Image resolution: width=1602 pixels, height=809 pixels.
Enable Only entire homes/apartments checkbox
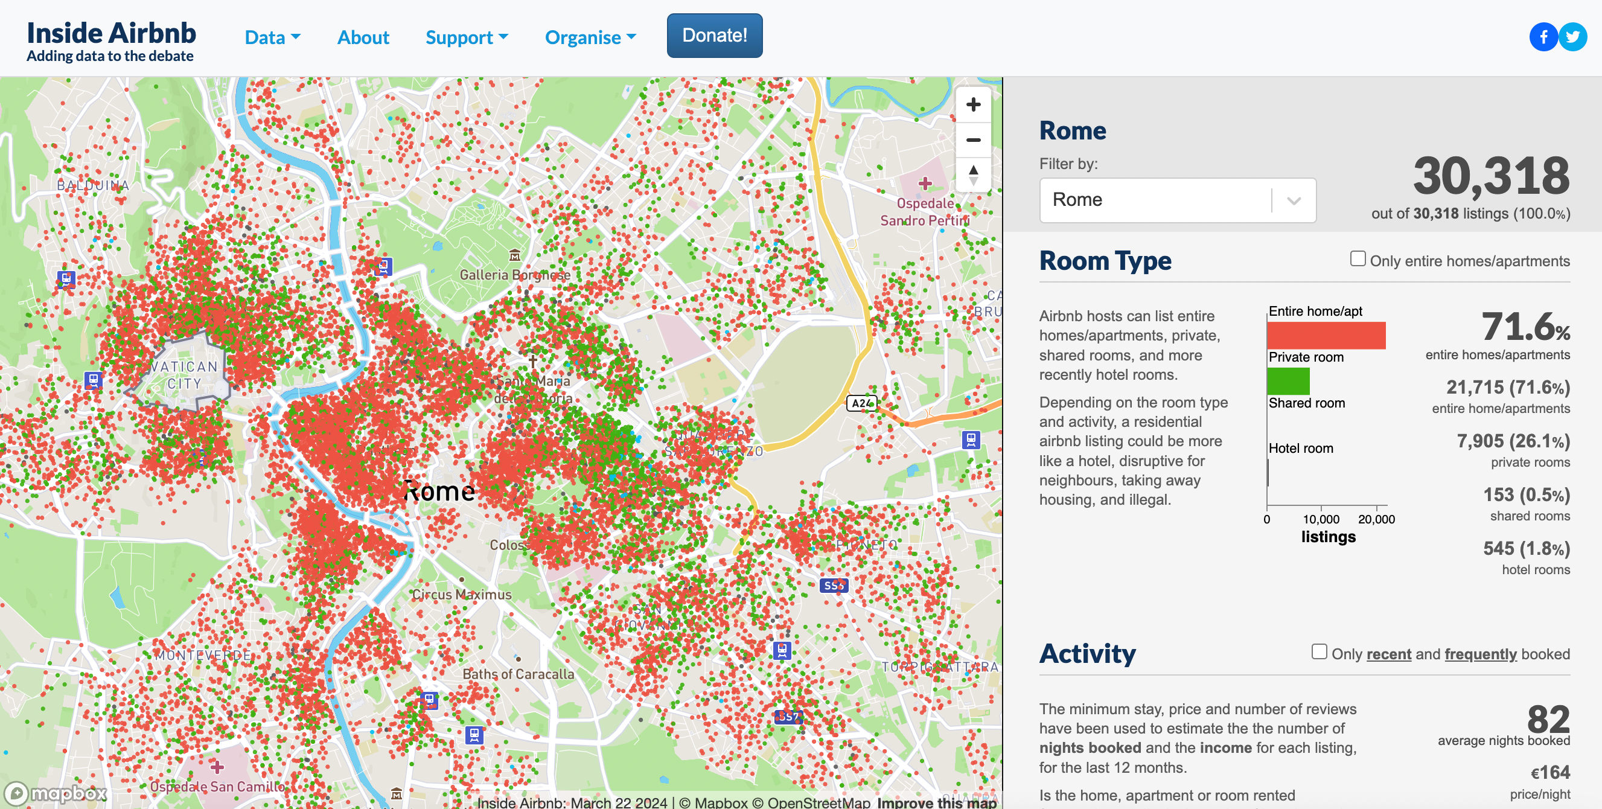(1358, 258)
